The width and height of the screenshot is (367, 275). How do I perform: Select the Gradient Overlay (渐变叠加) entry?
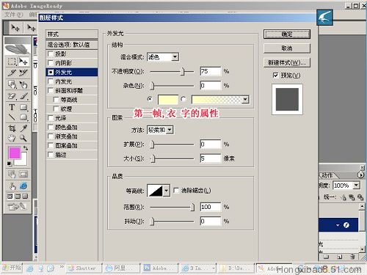tap(72, 136)
